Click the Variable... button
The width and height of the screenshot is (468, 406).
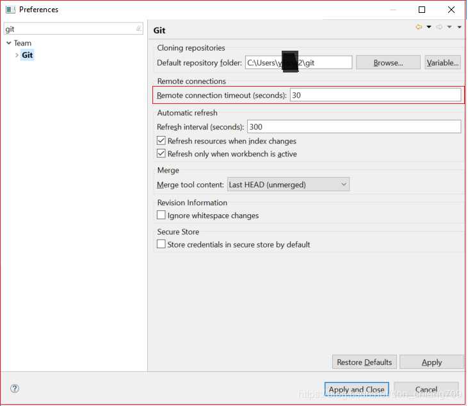tap(442, 62)
